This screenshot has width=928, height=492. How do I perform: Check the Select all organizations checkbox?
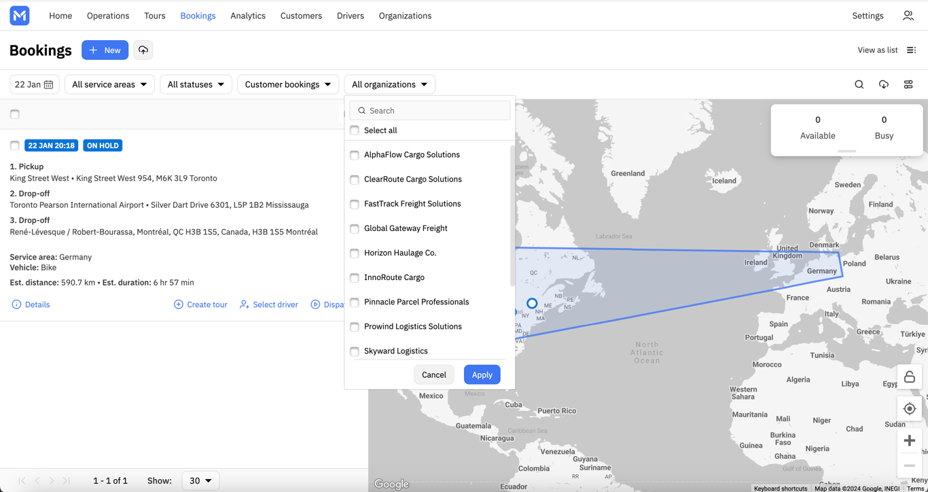(x=355, y=130)
